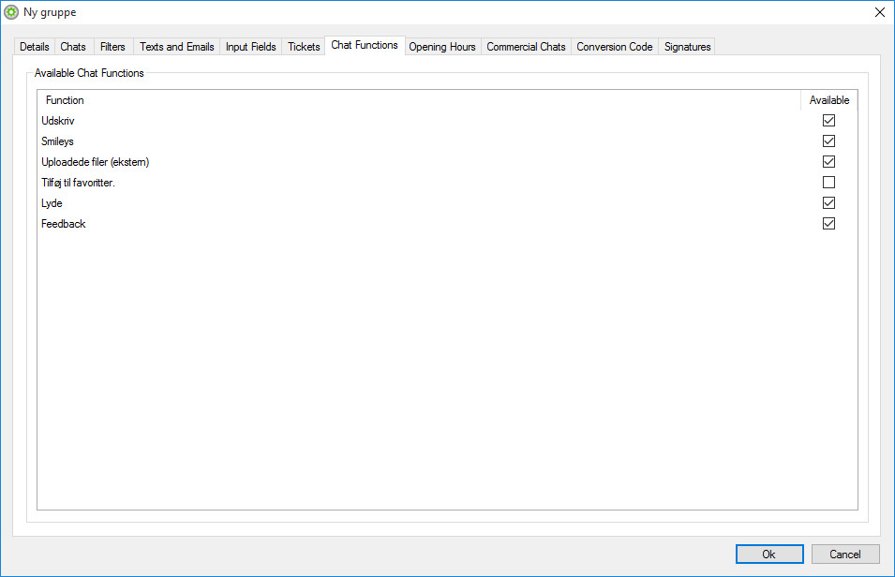Uncheck the Udskriv availability checkbox
Screen dimensions: 895x577
coord(828,121)
